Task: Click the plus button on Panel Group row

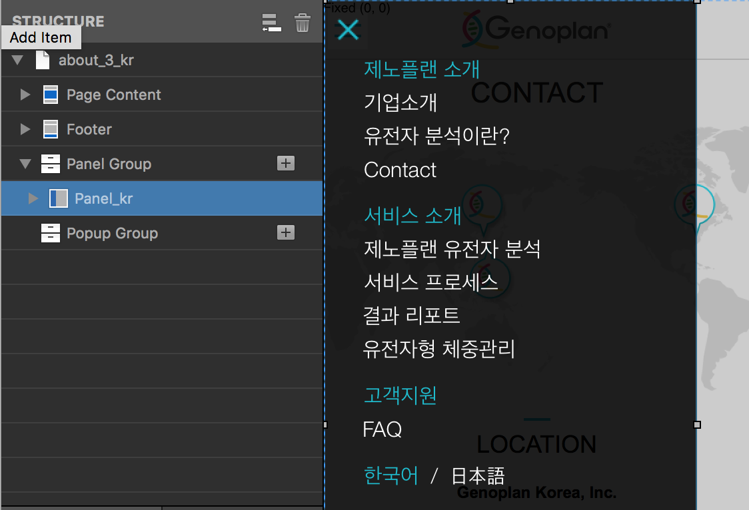Action: point(286,163)
